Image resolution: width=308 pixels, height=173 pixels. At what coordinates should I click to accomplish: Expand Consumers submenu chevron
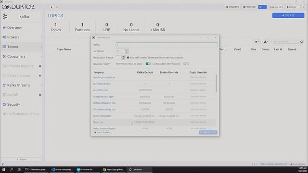click(x=41, y=57)
